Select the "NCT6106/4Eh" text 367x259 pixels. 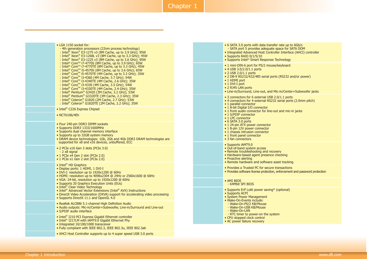68,115
